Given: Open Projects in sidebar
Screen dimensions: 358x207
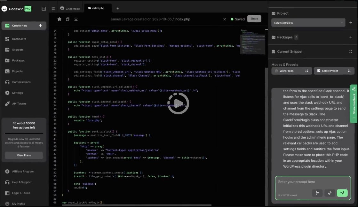Looking at the screenshot, I should coord(17,71).
